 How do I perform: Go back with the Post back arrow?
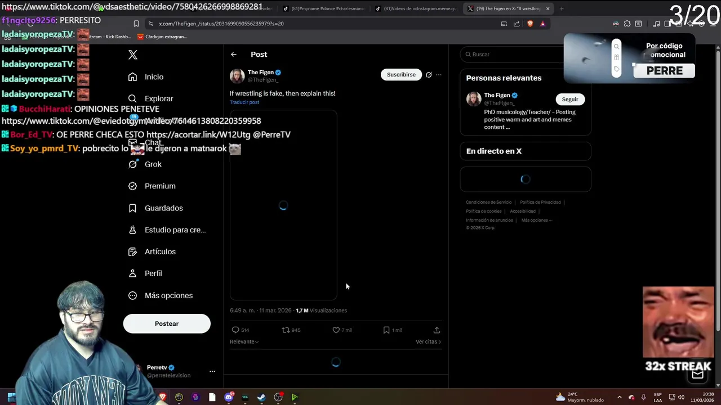[234, 55]
